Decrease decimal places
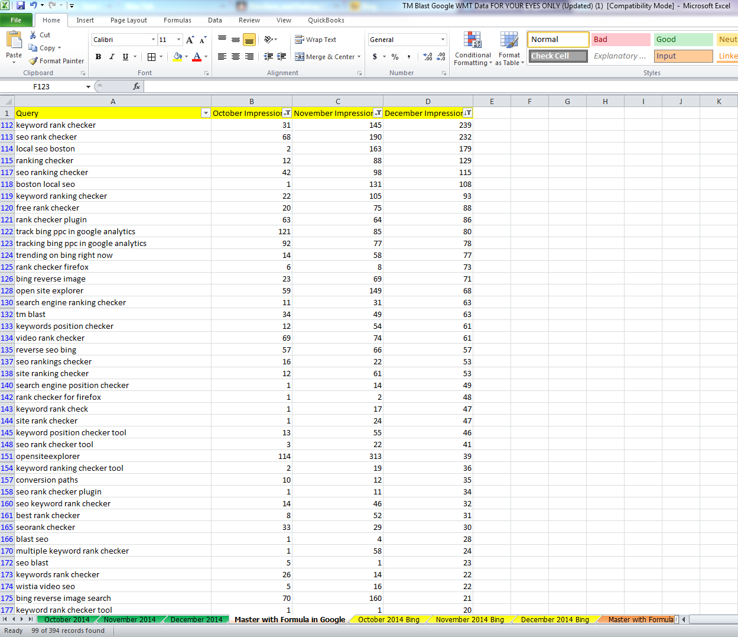The height and width of the screenshot is (637, 738). point(441,57)
